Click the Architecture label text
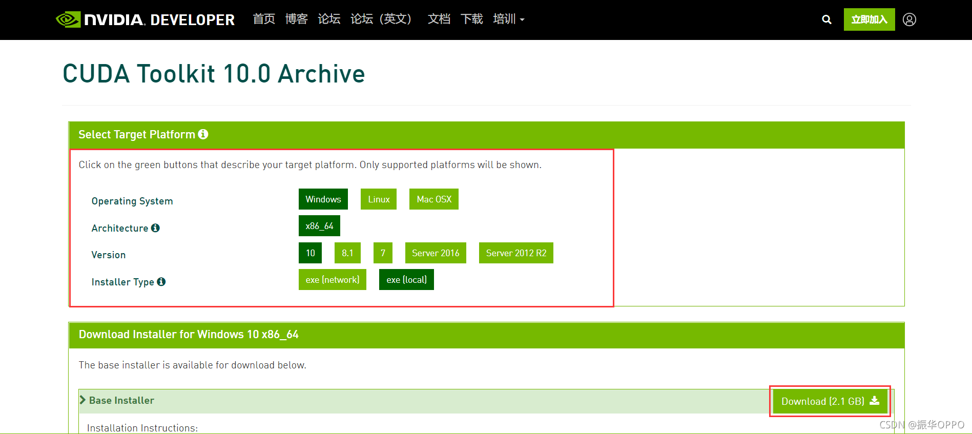The image size is (972, 434). pyautogui.click(x=120, y=228)
